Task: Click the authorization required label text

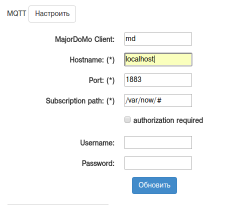Action: (x=168, y=120)
